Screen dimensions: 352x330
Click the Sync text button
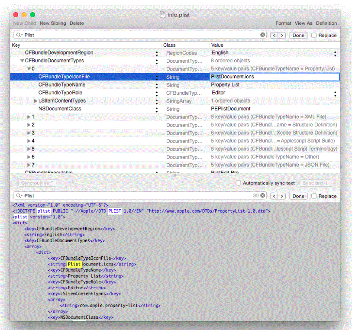(316, 183)
